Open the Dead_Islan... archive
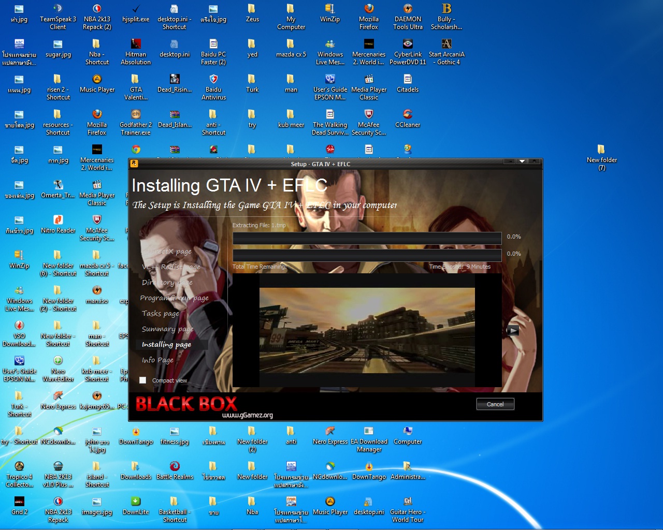The image size is (663, 530). point(175,119)
